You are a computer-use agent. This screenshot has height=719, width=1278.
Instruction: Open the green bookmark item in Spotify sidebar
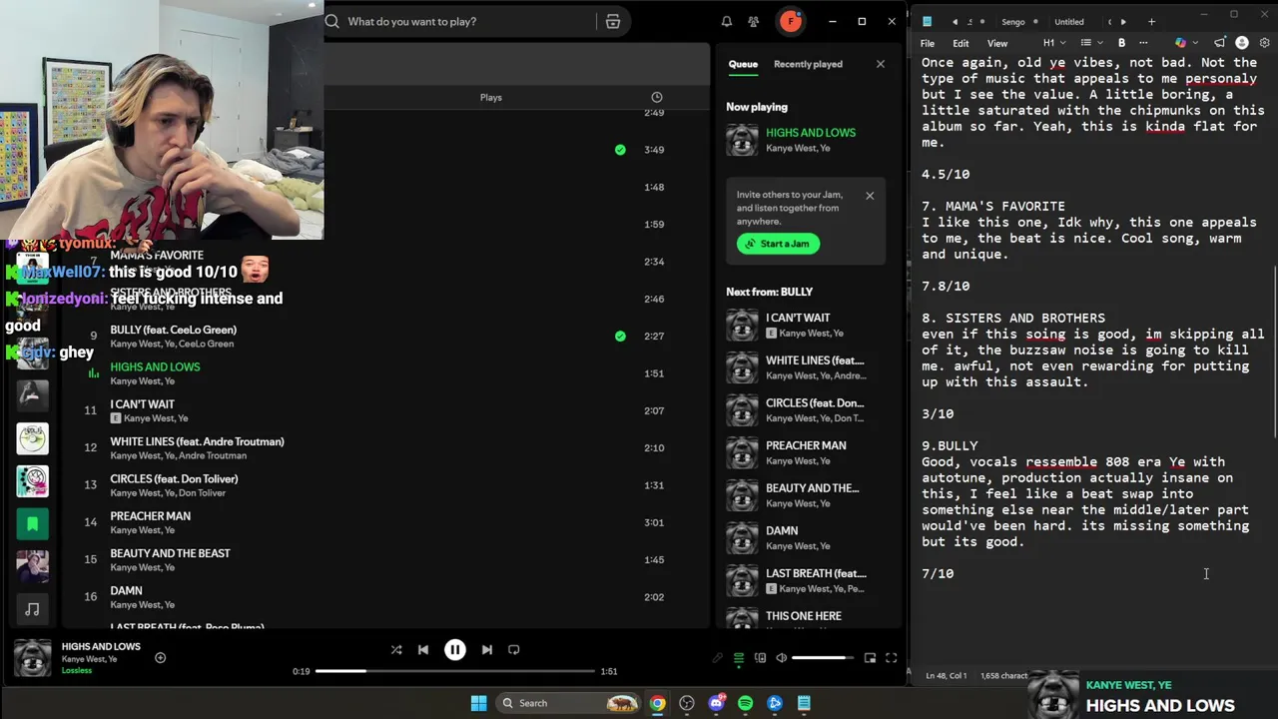[x=32, y=523]
